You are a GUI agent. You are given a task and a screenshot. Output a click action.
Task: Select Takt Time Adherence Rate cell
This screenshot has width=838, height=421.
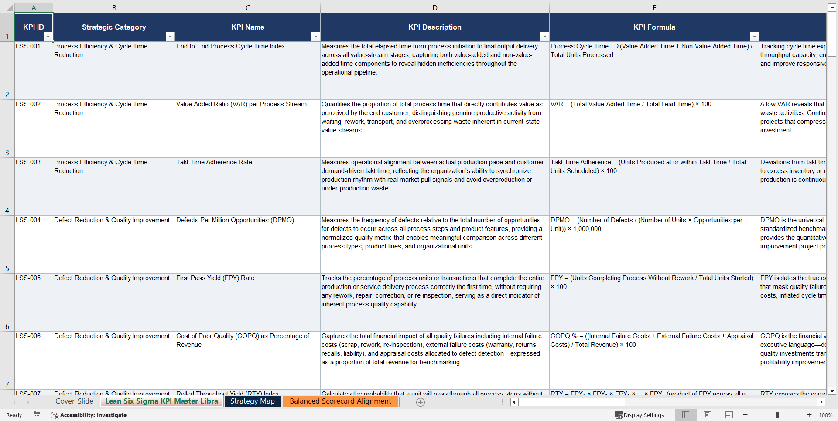[x=248, y=187]
